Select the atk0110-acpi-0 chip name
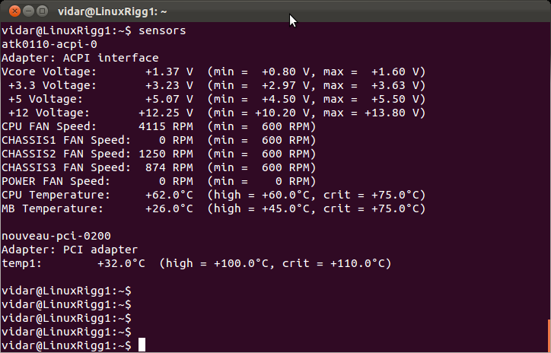Image resolution: width=551 pixels, height=353 pixels. tap(49, 44)
